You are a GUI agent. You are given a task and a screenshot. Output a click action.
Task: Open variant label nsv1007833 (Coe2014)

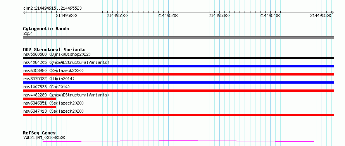click(47, 87)
